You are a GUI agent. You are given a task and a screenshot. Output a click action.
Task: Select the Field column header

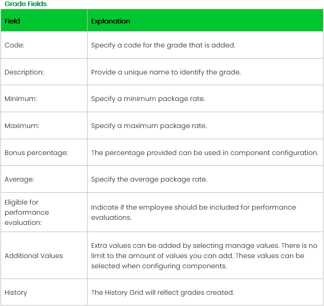12,21
